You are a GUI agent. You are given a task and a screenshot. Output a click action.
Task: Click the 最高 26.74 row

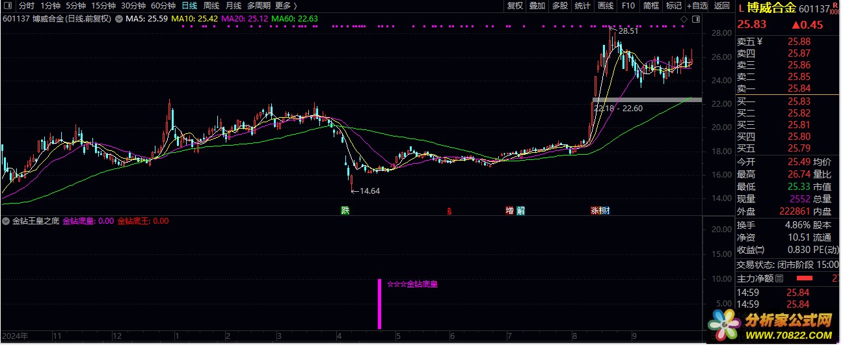click(x=773, y=174)
